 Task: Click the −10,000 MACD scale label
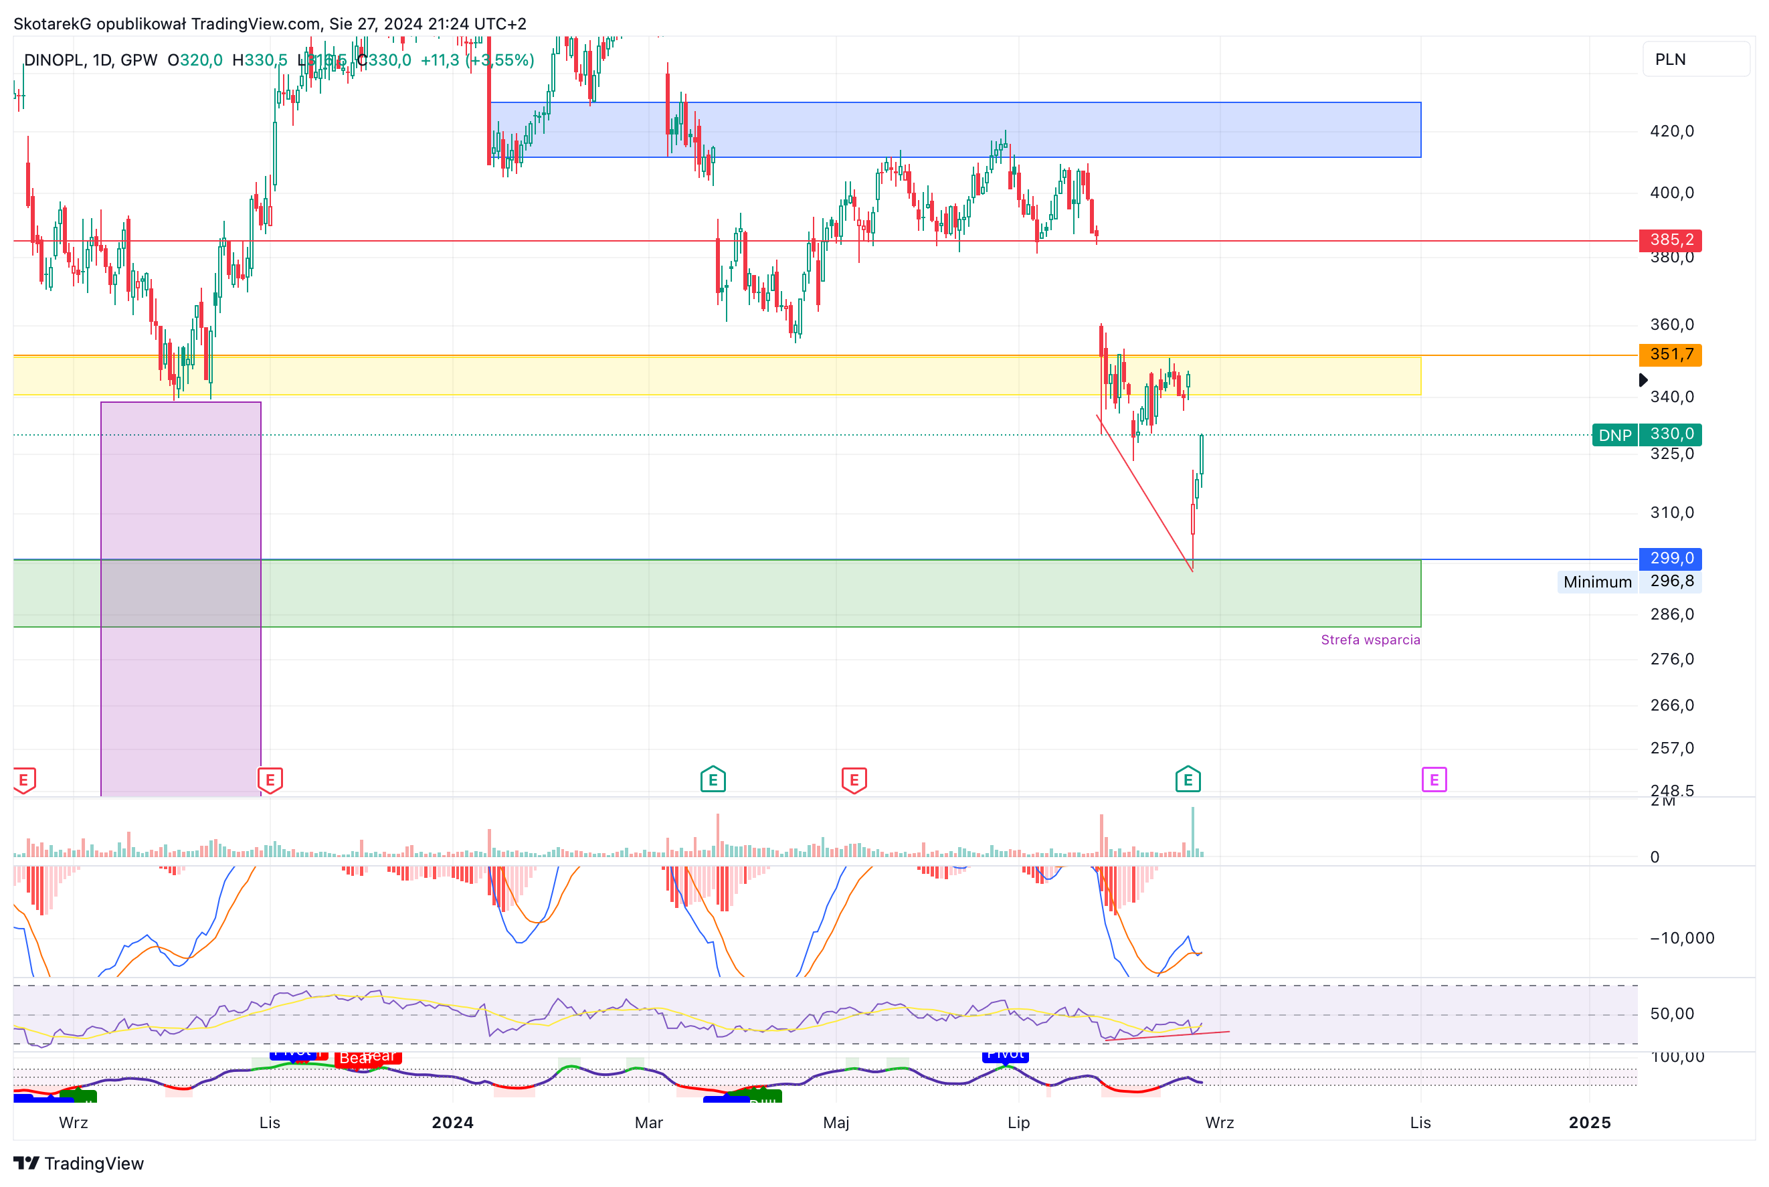[1681, 938]
